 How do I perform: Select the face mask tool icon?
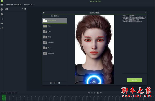point(2,10)
